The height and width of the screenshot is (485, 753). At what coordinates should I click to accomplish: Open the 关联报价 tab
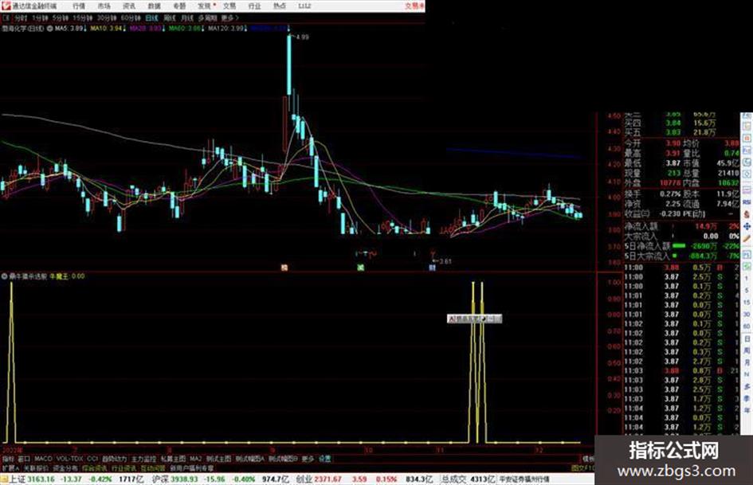click(36, 468)
